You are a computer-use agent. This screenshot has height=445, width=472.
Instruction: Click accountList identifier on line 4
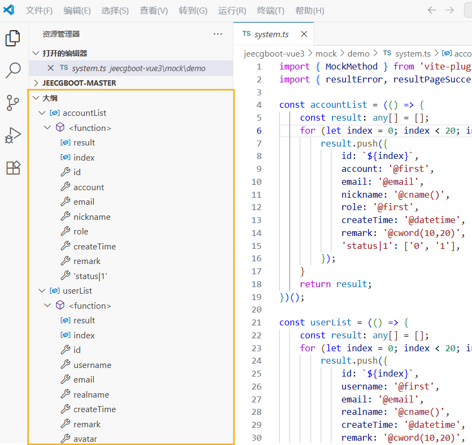click(339, 105)
